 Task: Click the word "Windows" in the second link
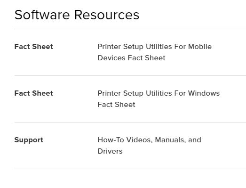coord(204,93)
